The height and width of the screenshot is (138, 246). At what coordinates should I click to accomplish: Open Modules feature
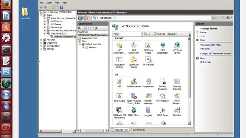coord(177,112)
